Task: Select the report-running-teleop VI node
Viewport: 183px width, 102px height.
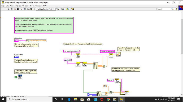Action: pyautogui.click(x=20, y=77)
